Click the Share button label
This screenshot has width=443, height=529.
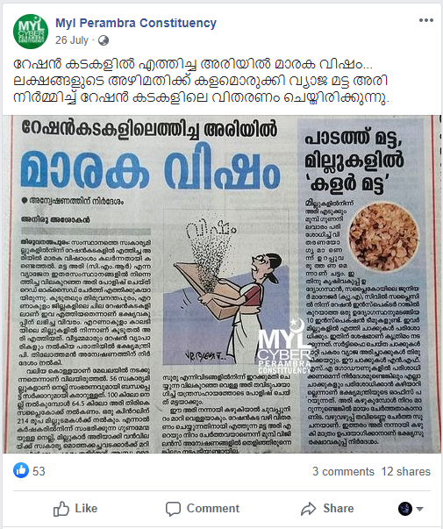pyautogui.click(x=339, y=508)
